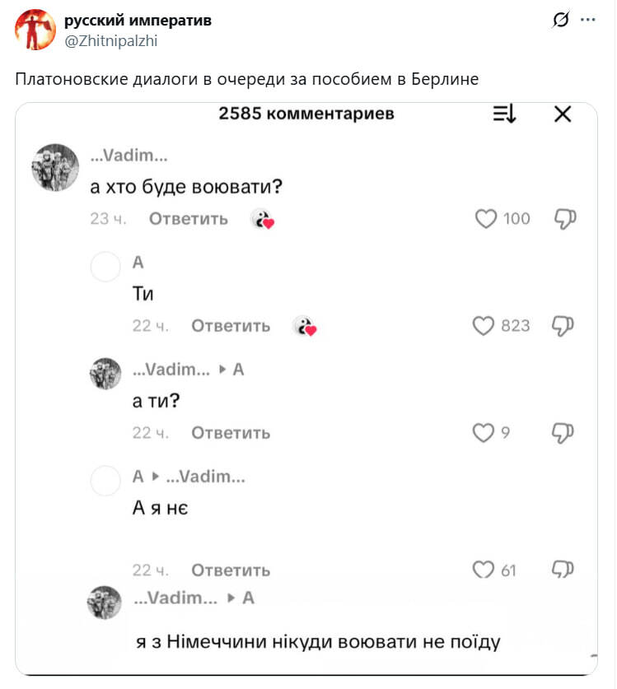Dislike the "а ти?" reply

tap(563, 433)
